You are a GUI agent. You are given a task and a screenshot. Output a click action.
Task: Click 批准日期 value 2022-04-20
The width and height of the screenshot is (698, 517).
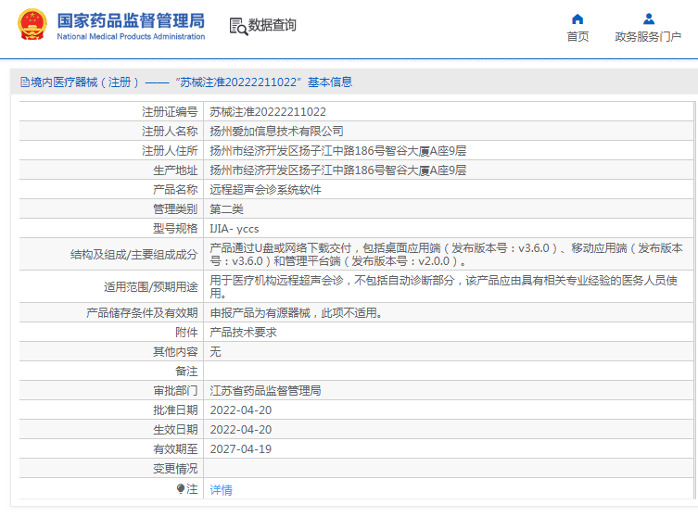241,410
